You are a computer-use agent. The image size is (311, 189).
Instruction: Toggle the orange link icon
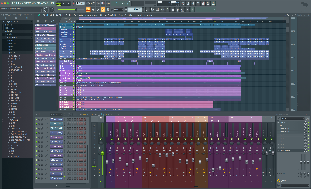pos(103,10)
